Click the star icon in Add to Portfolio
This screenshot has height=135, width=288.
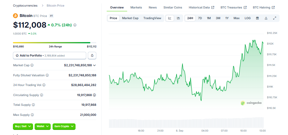[17, 56]
